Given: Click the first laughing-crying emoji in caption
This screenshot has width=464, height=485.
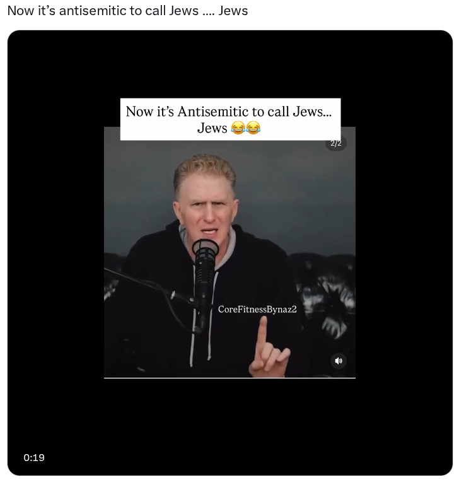Looking at the screenshot, I should click(x=238, y=128).
